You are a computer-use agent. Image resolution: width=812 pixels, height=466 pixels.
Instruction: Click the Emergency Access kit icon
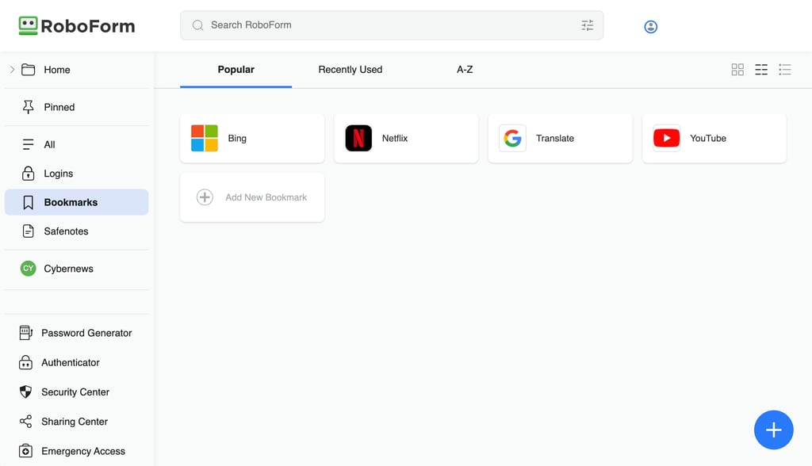click(x=26, y=451)
